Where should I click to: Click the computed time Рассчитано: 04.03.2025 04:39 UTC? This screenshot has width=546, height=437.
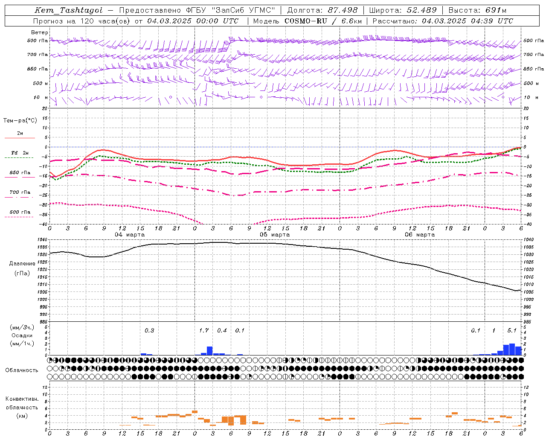443,21
